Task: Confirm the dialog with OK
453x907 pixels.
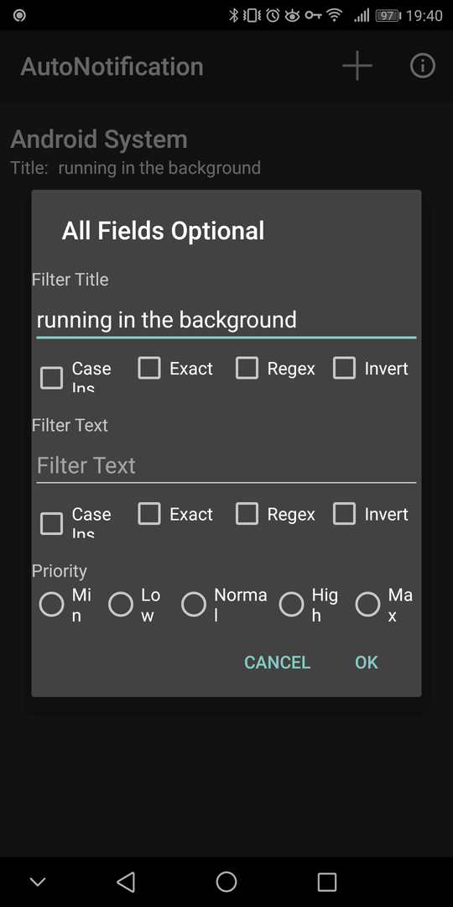Action: [367, 663]
